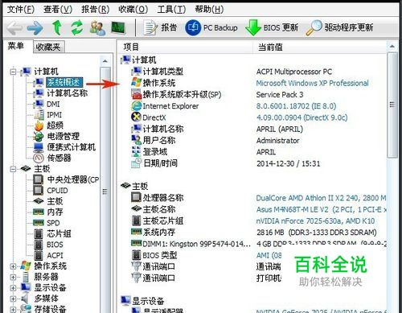
Task: Switch to the 收藏夹 tab
Action: [x=48, y=47]
